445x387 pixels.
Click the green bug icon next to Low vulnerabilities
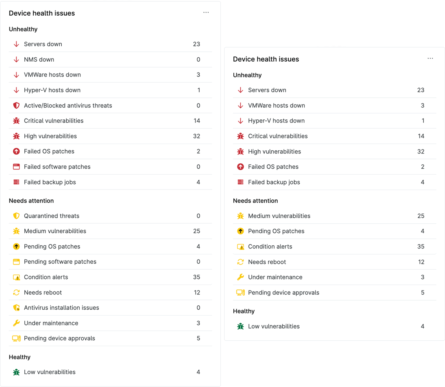[16, 372]
